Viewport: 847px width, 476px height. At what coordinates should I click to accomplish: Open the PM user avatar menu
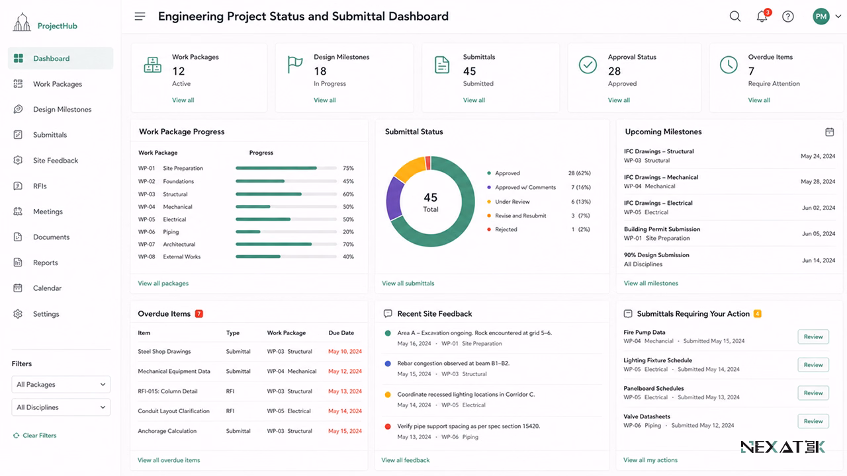coord(821,17)
